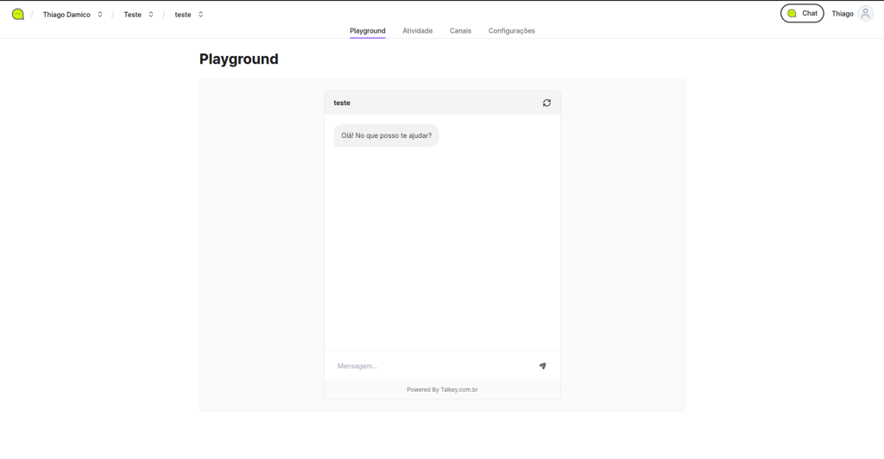This screenshot has width=884, height=459.
Task: Click the Thiago username in the header
Action: (843, 14)
